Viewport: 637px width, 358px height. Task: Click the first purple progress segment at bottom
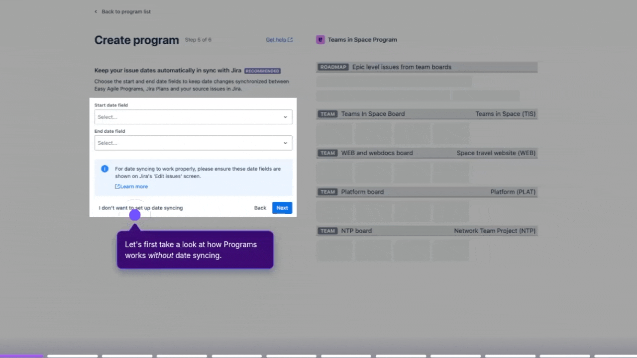[22, 356]
